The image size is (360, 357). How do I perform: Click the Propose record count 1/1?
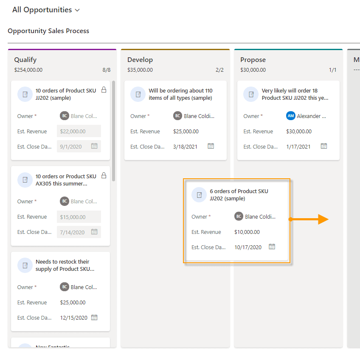[332, 70]
